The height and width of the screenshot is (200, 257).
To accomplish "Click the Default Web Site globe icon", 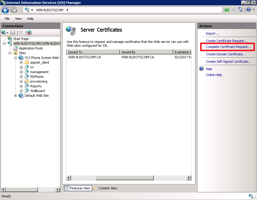I will click(x=21, y=96).
